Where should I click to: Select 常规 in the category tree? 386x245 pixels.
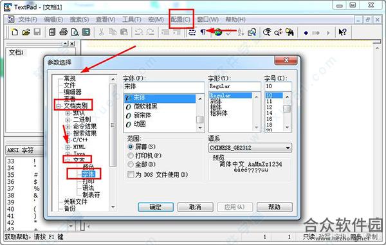pos(69,78)
